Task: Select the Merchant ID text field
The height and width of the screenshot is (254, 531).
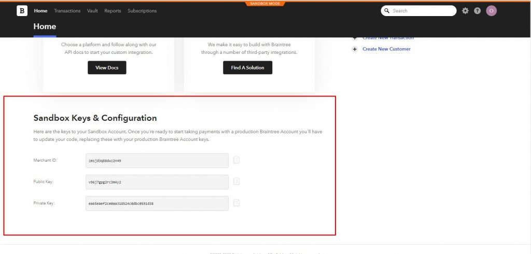Action: (x=157, y=161)
